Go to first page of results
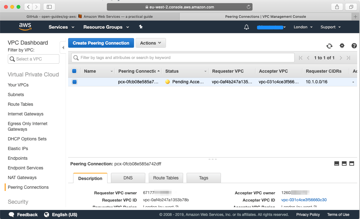 point(301,58)
